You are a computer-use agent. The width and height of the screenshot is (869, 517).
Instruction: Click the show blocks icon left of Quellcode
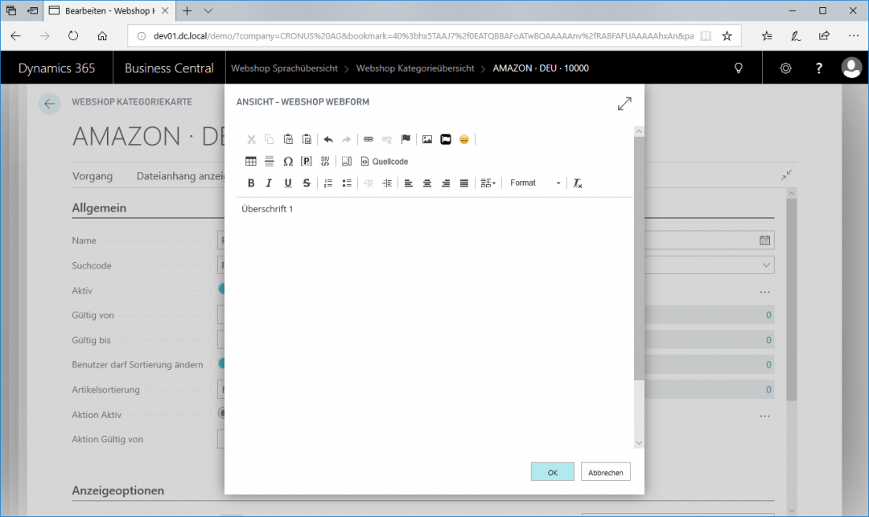click(346, 161)
